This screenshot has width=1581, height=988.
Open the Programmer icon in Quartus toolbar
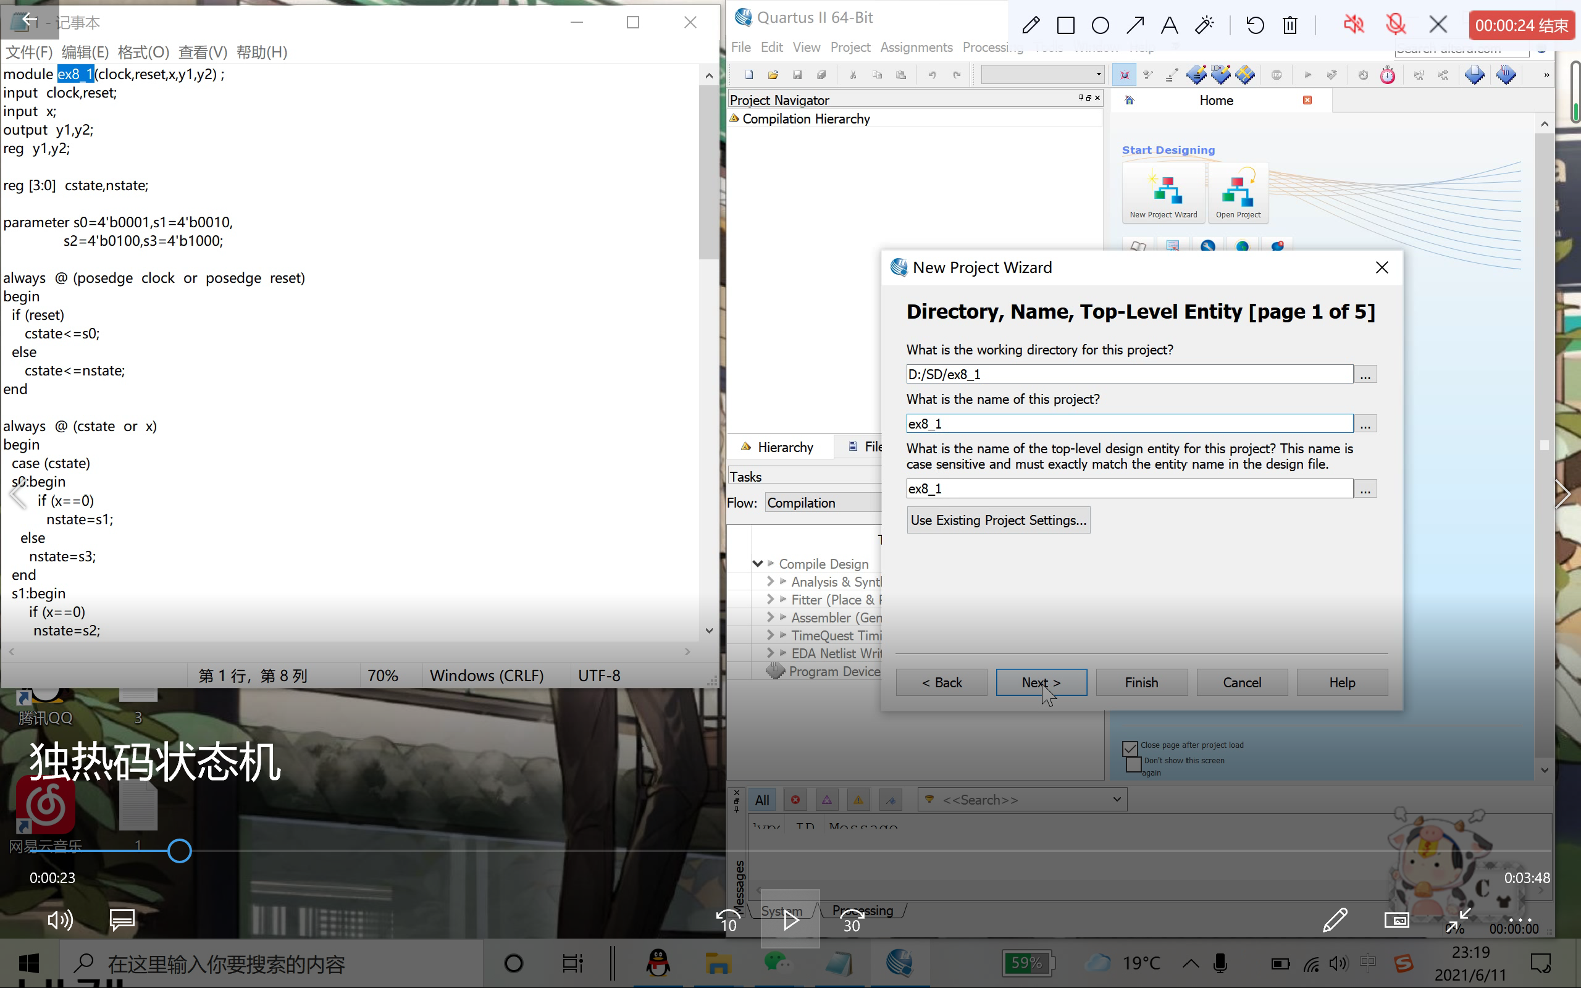(1506, 75)
